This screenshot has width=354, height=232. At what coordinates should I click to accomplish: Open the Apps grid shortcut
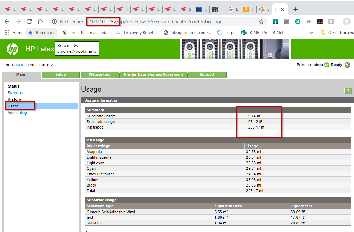[13, 33]
